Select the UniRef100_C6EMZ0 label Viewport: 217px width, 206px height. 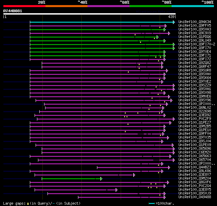pos(195,152)
